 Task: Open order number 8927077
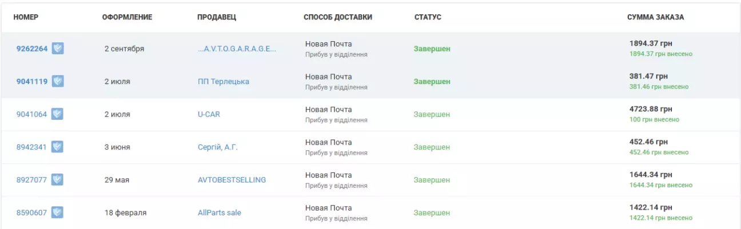32,180
